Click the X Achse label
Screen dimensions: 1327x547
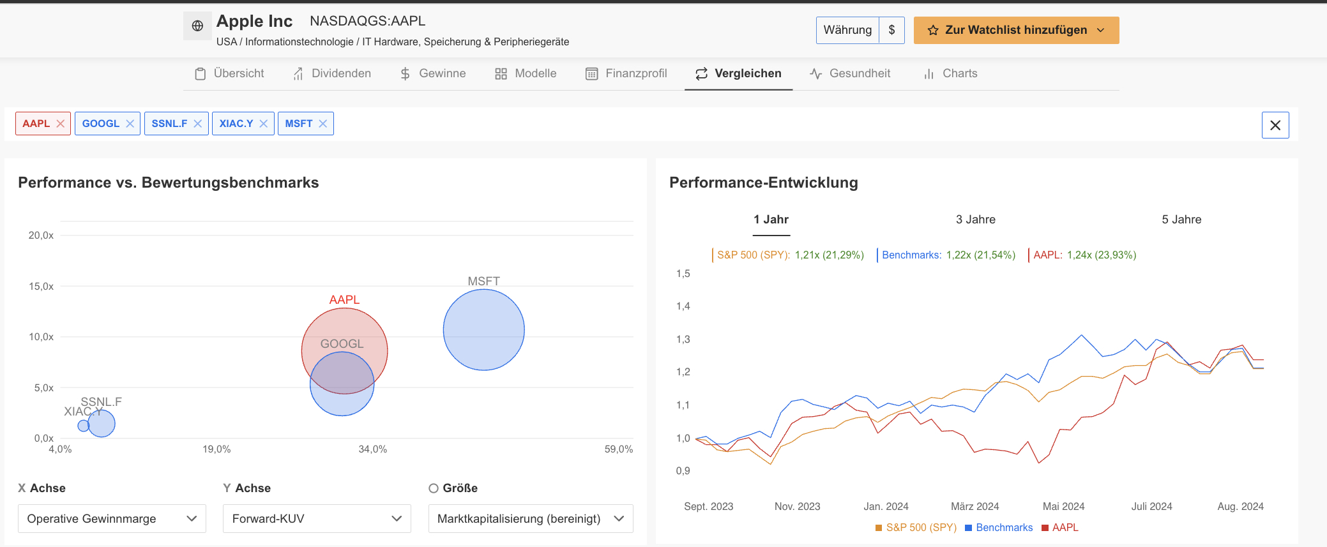(x=42, y=488)
